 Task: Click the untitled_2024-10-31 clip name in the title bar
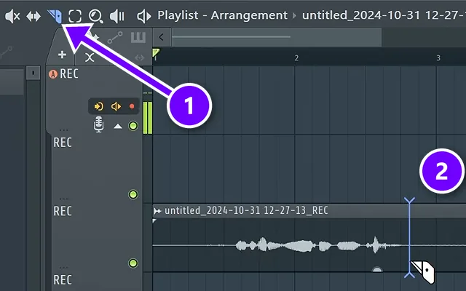(x=384, y=15)
